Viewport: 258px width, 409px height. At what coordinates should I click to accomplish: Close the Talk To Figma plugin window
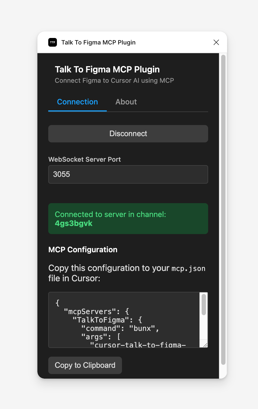216,42
